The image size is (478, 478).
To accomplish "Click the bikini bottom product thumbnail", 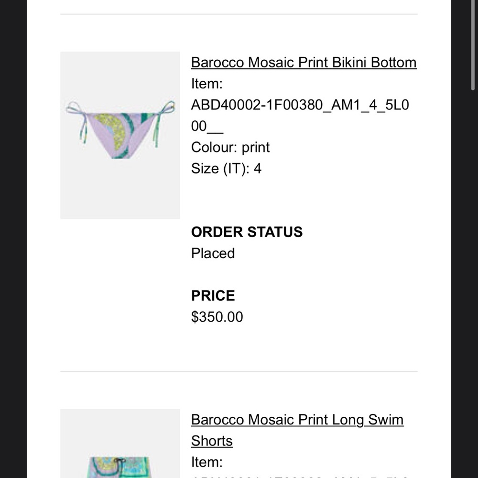I will (x=120, y=135).
